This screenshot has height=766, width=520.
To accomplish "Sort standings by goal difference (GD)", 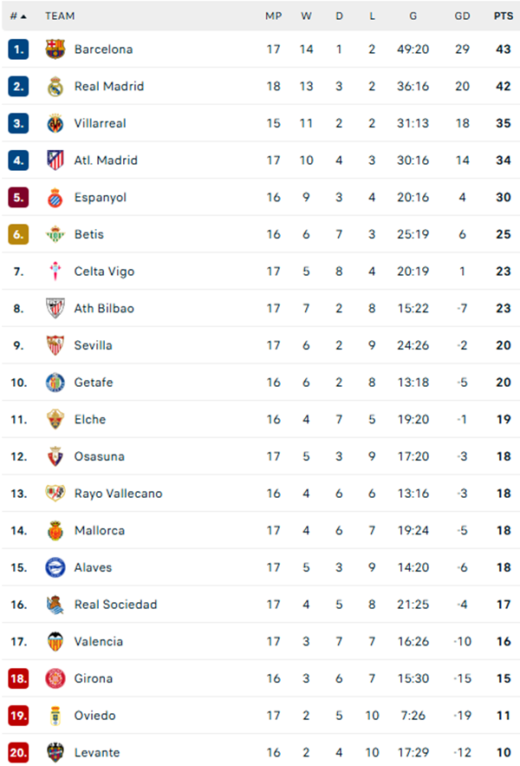I will click(462, 16).
